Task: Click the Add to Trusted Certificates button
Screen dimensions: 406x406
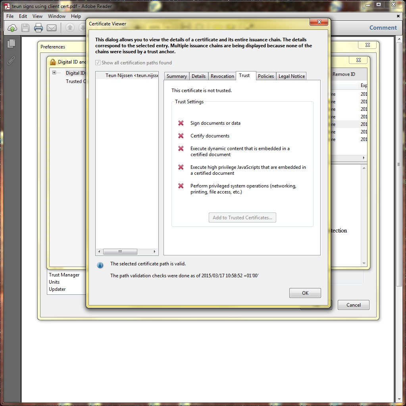Action: coord(242,218)
